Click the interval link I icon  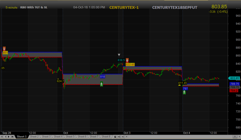coord(123,137)
